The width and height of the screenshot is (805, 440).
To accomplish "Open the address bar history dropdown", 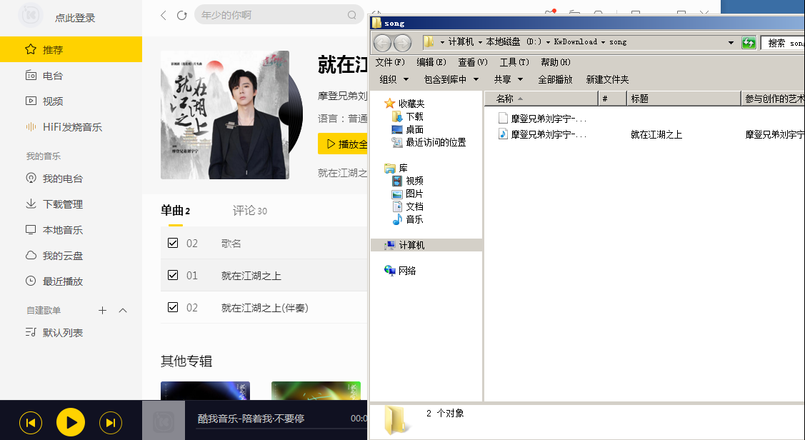I will point(731,43).
